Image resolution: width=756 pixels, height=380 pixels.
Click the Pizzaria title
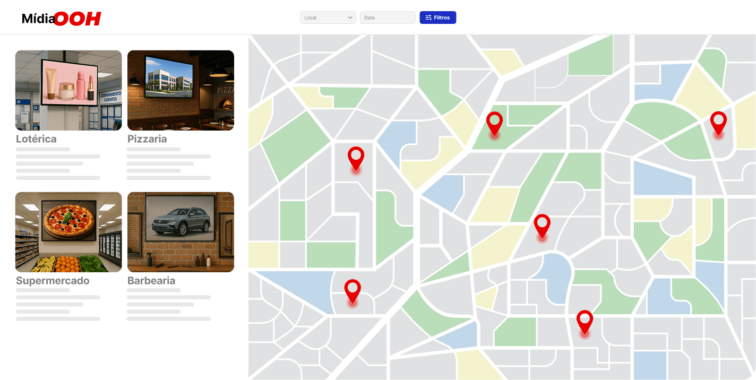[147, 139]
